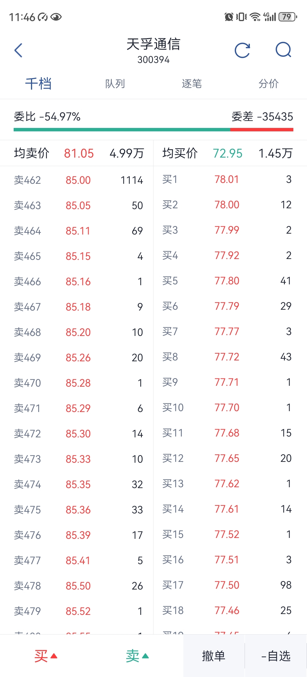307x677 pixels.
Task: Switch to the 队列 tab
Action: [x=115, y=84]
